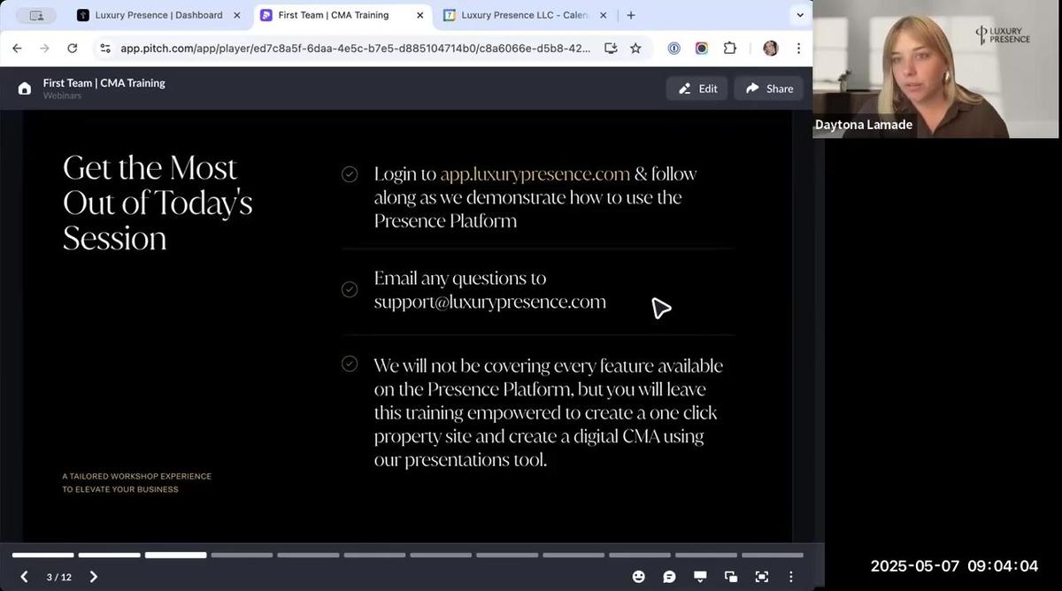This screenshot has height=591, width=1062.
Task: Click the overlapping windows pop-out icon
Action: [x=731, y=577]
